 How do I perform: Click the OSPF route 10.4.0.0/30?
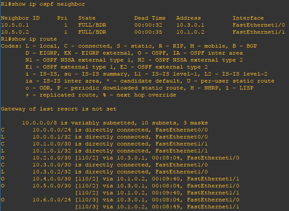[120, 179]
